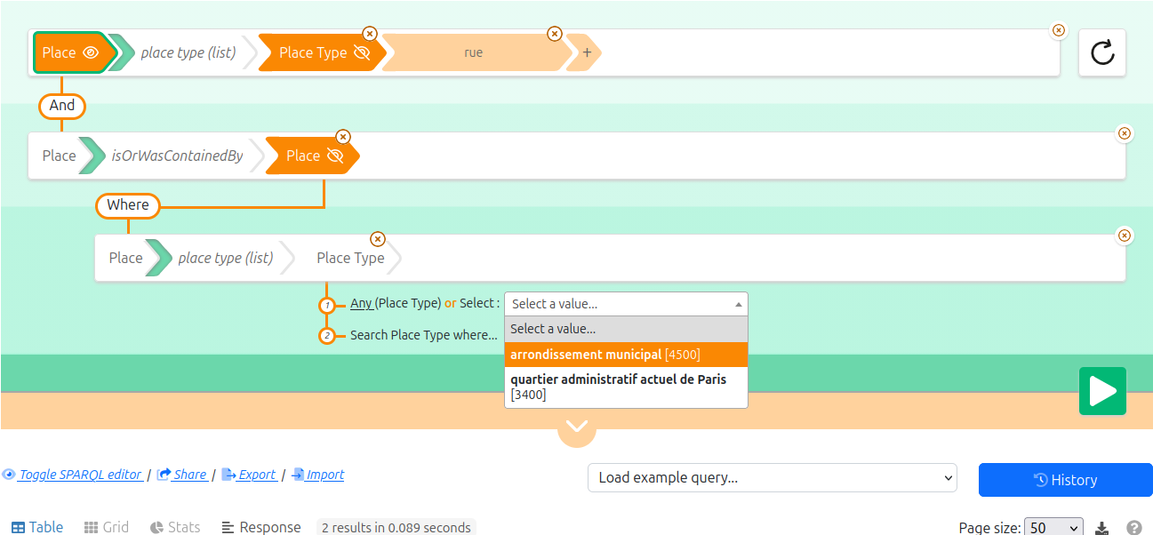Choose 'Any' Place Type option

362,303
